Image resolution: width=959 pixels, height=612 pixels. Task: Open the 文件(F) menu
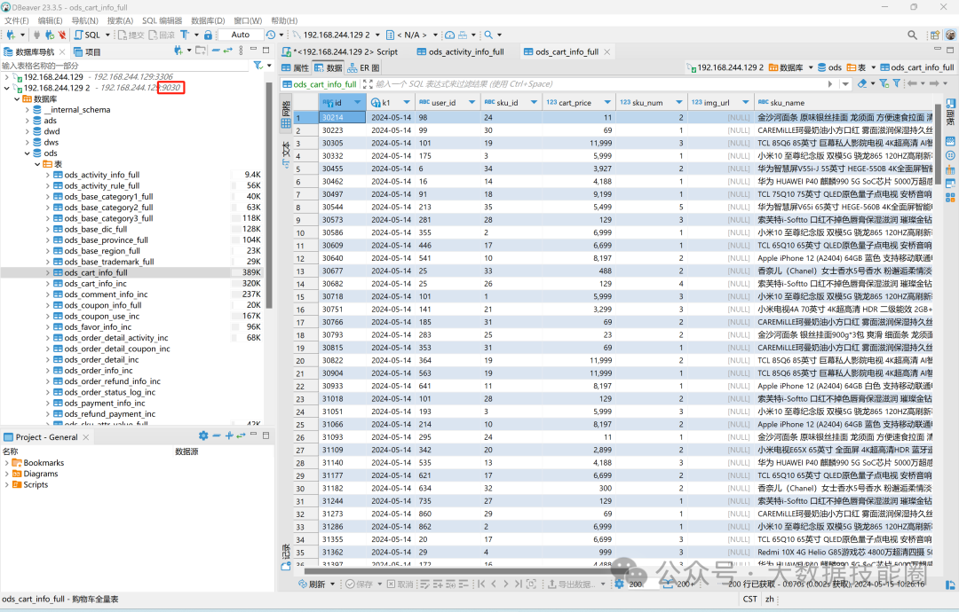pos(17,20)
